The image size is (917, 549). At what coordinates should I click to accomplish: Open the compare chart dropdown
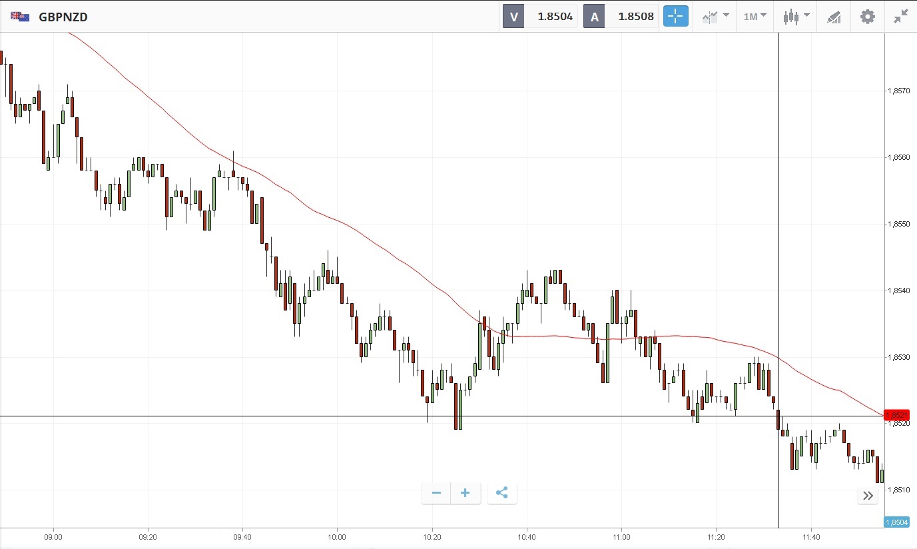point(716,17)
